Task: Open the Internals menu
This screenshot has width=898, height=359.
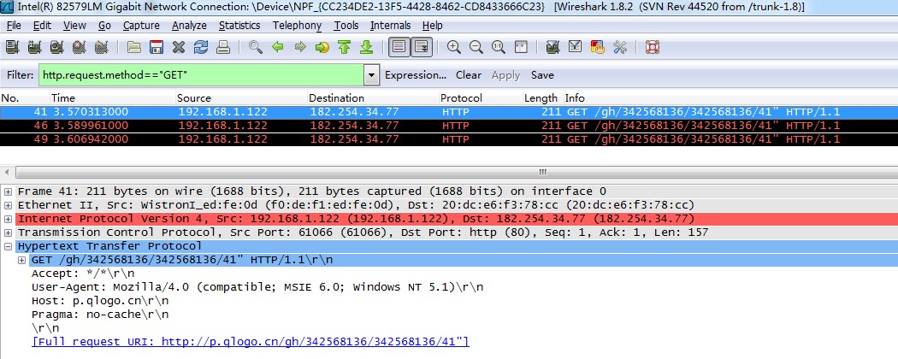Action: pos(391,26)
